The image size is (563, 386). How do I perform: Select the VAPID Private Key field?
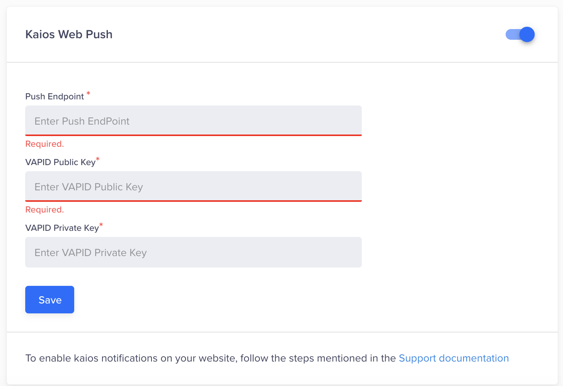point(194,252)
